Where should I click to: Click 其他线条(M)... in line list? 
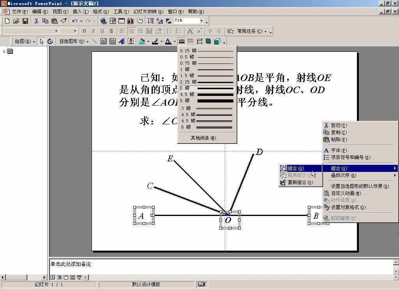click(207, 138)
